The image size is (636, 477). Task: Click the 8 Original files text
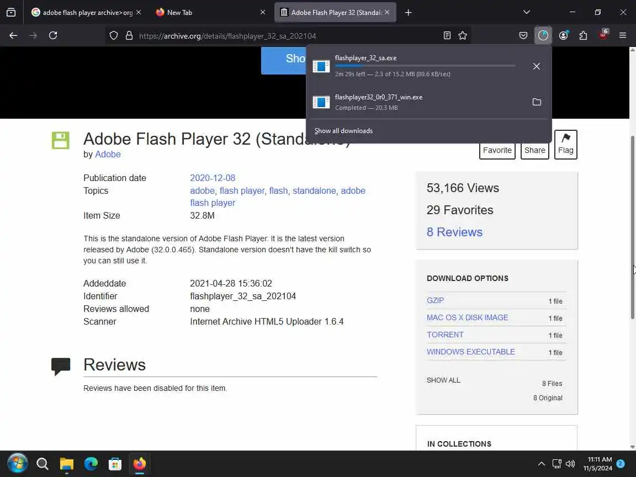(x=548, y=398)
